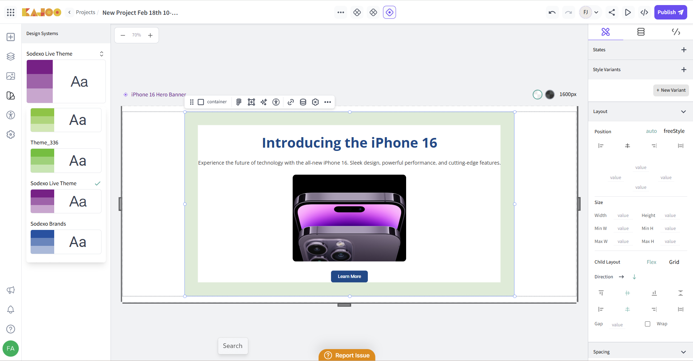This screenshot has width=693, height=361.
Task: Click the Figma icon in container toolbar
Action: point(239,102)
